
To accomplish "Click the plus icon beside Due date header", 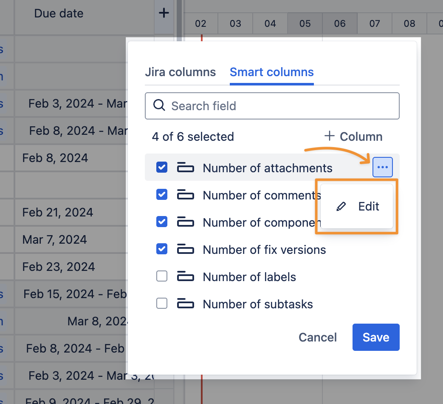I will [x=164, y=13].
